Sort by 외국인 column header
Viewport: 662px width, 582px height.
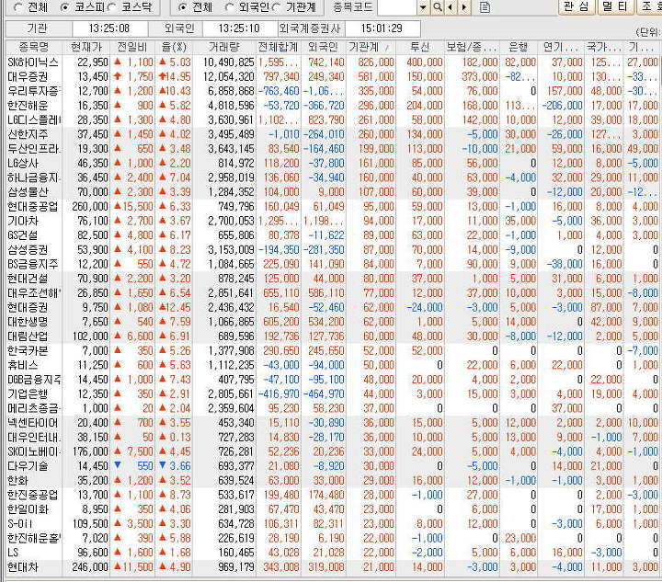point(324,47)
